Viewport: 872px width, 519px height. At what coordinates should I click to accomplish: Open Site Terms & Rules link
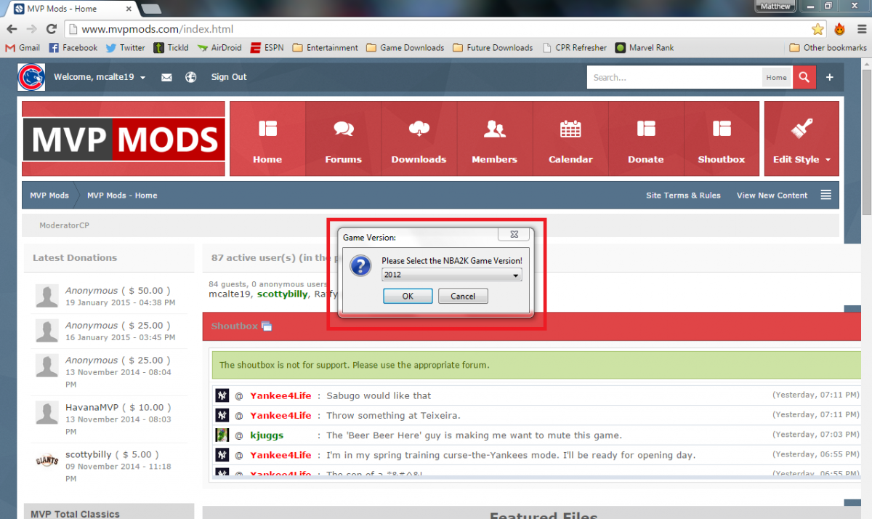coord(683,196)
